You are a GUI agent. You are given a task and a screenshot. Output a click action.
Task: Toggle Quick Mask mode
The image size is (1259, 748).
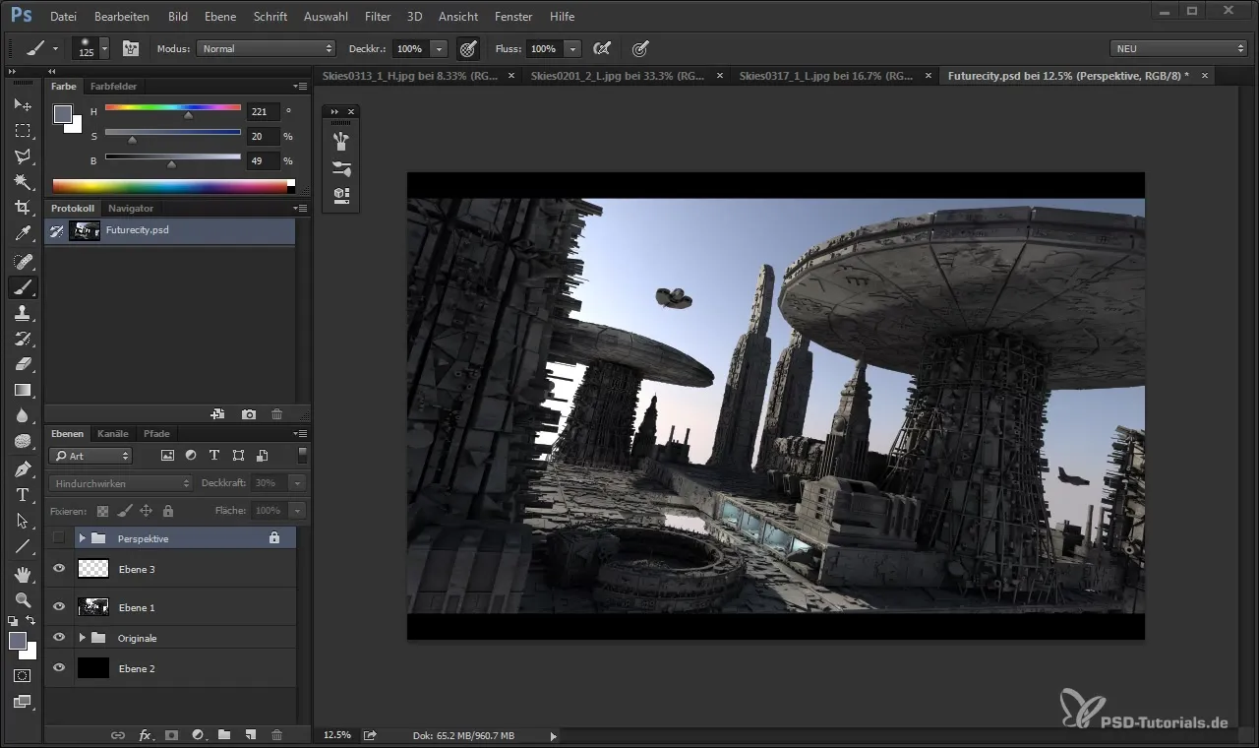tap(23, 676)
